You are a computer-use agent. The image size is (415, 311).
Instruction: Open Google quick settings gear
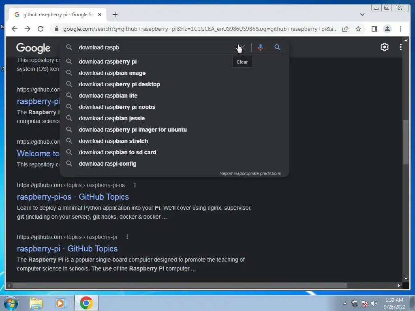coord(384,47)
